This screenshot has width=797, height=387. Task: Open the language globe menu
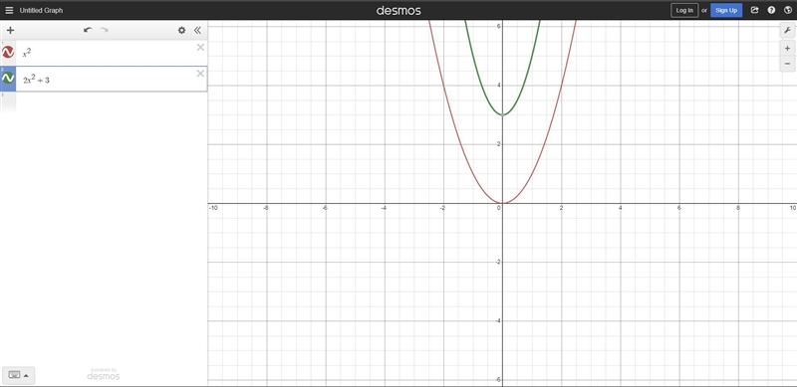[788, 10]
